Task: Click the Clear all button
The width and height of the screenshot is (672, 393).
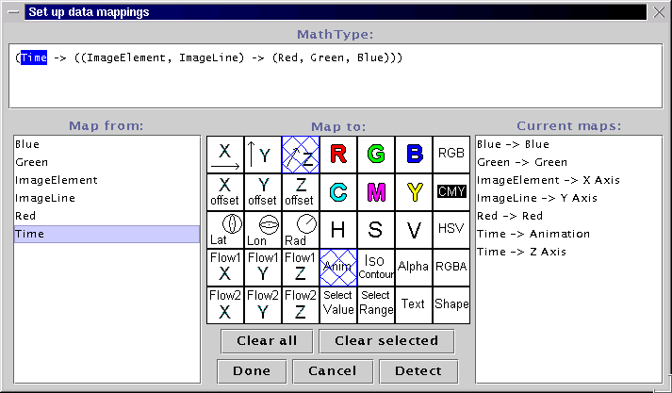Action: tap(267, 341)
